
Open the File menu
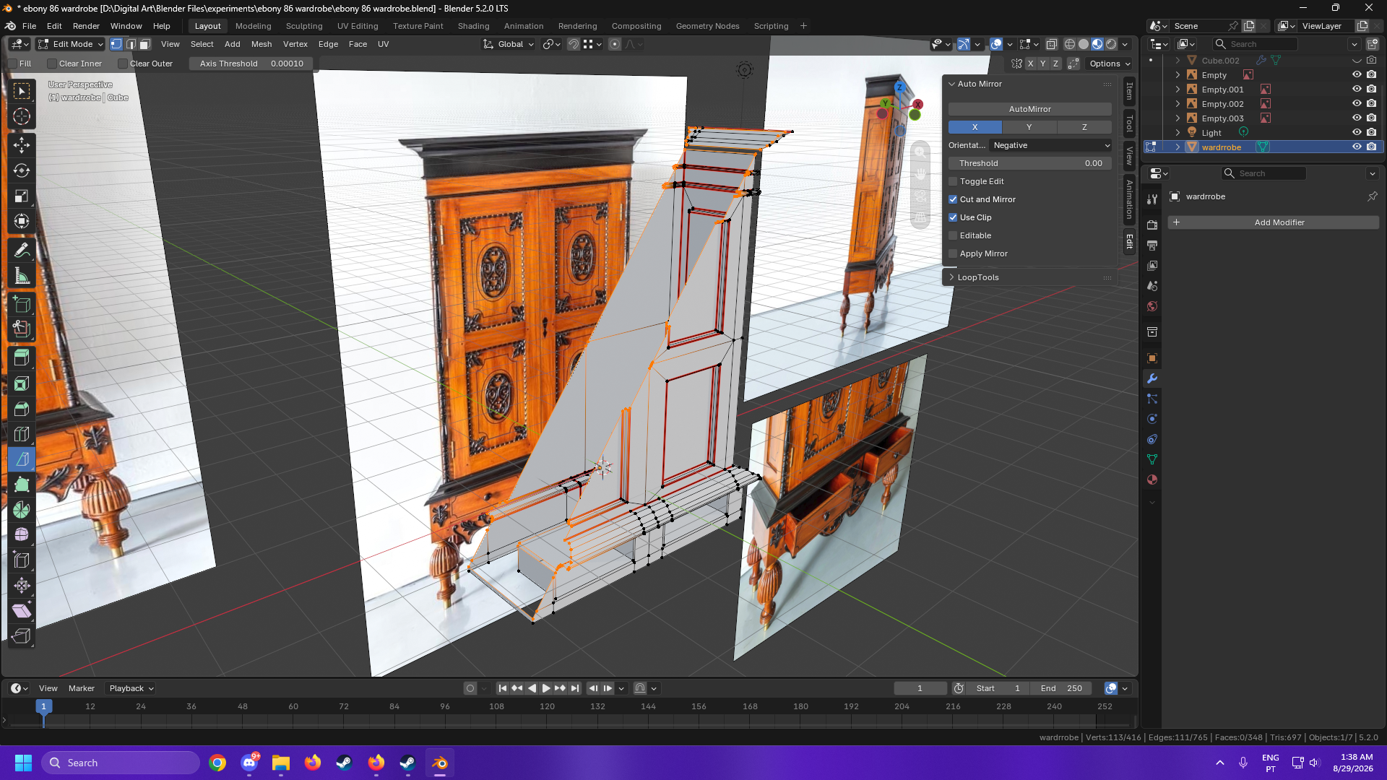click(29, 26)
